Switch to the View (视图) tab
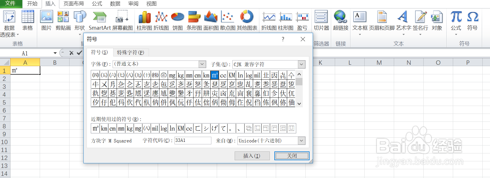The width and height of the screenshot is (490, 178). (x=152, y=4)
